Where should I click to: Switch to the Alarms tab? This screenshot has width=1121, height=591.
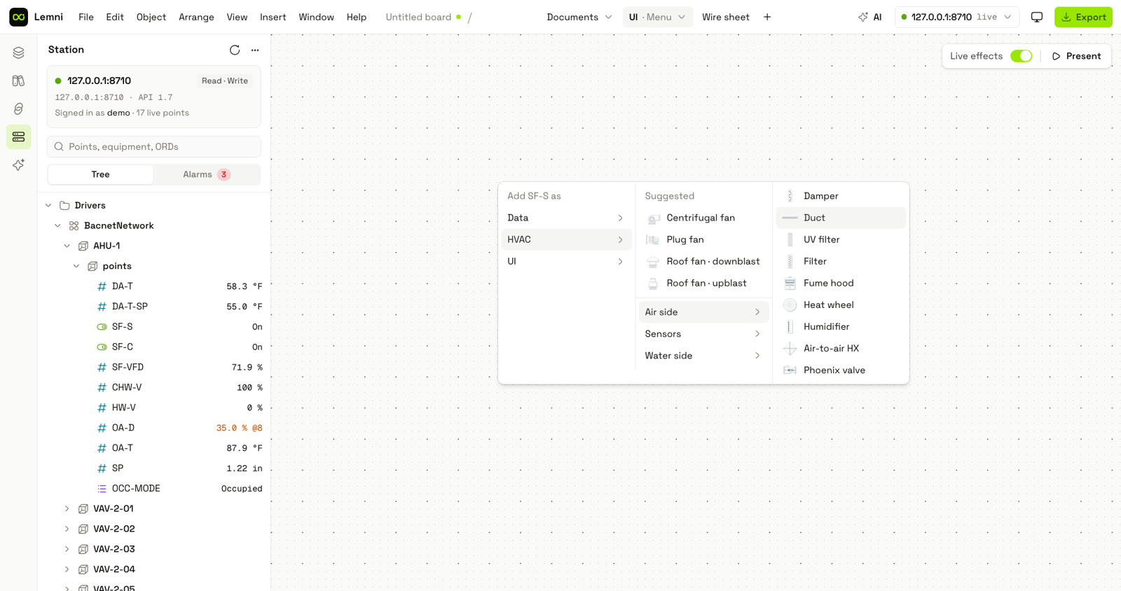pos(207,174)
